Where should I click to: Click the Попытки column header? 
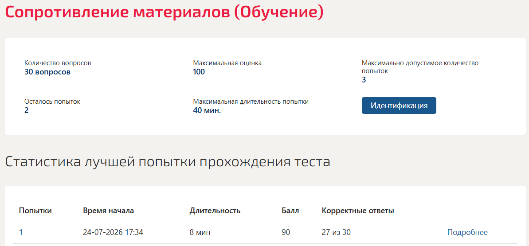pos(35,211)
